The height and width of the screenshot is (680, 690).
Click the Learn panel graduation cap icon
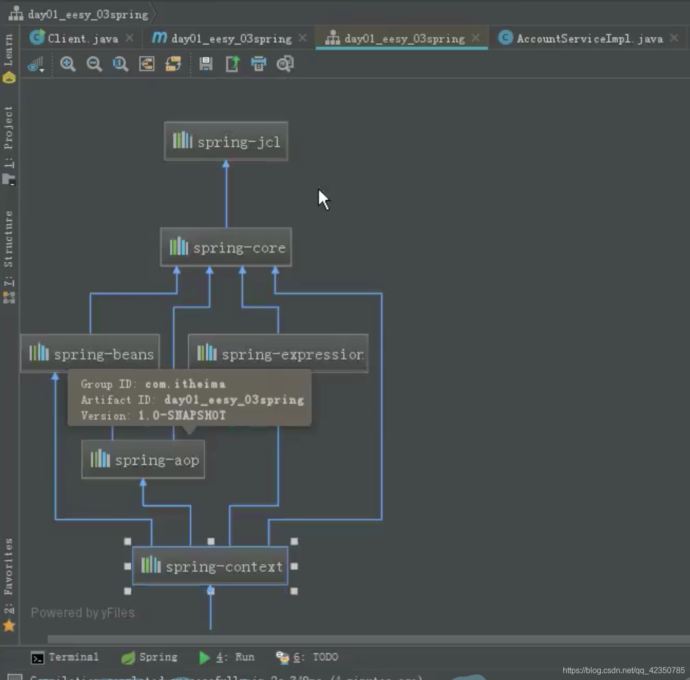9,78
